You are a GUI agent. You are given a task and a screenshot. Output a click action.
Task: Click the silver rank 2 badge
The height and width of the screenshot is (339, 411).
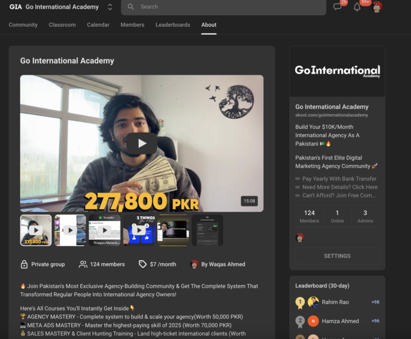click(x=300, y=322)
